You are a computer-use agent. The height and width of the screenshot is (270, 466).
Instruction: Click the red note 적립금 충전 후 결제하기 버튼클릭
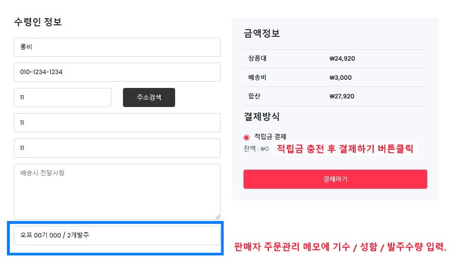tap(344, 148)
